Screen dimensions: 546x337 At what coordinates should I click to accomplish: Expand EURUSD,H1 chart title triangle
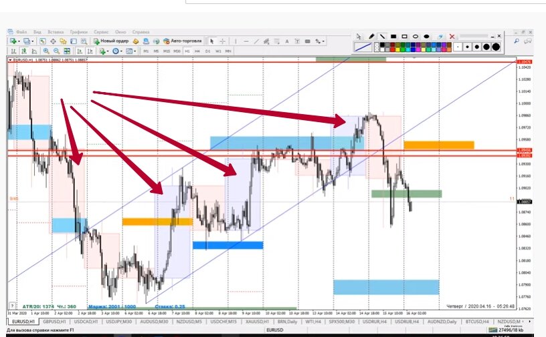point(10,60)
